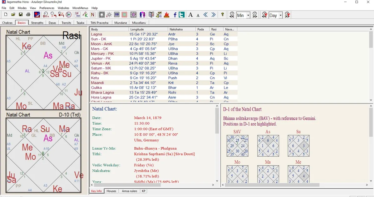Click the SAV ashtakavarga mini chart

coord(237,146)
